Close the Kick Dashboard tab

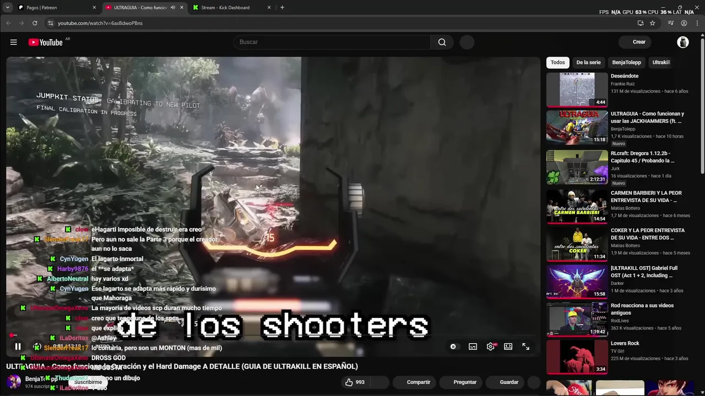[269, 8]
